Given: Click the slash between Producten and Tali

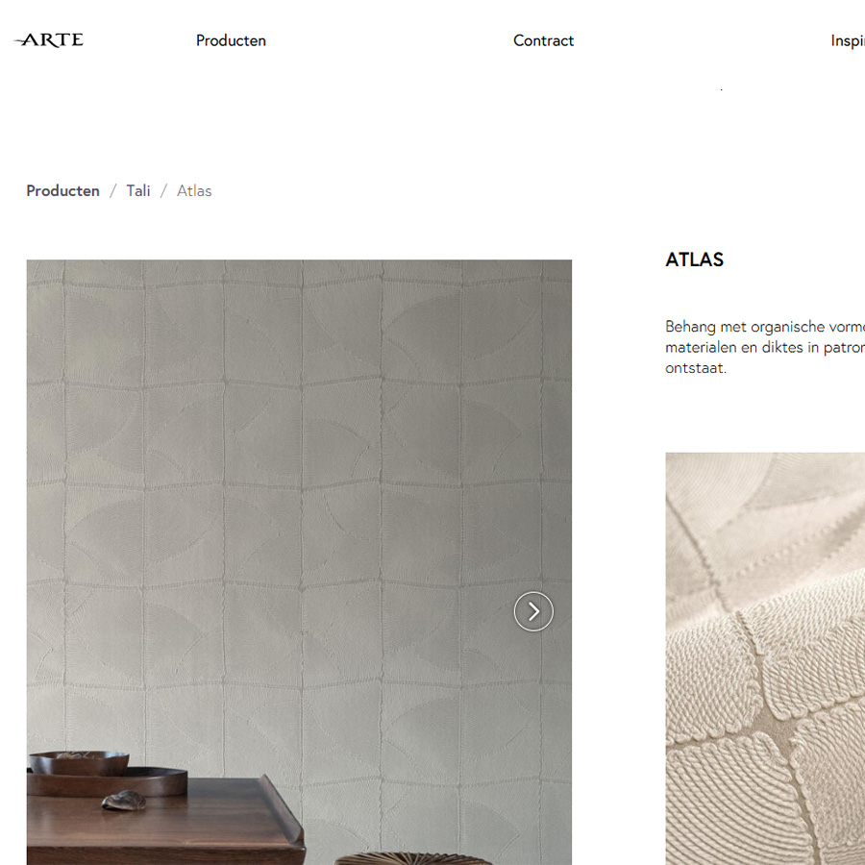Looking at the screenshot, I should (x=113, y=191).
